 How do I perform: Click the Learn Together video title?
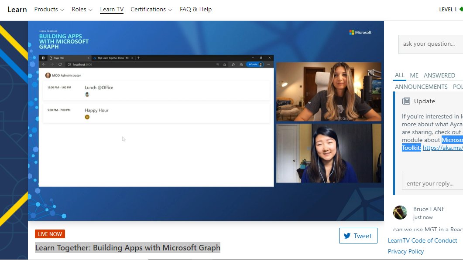(x=127, y=248)
